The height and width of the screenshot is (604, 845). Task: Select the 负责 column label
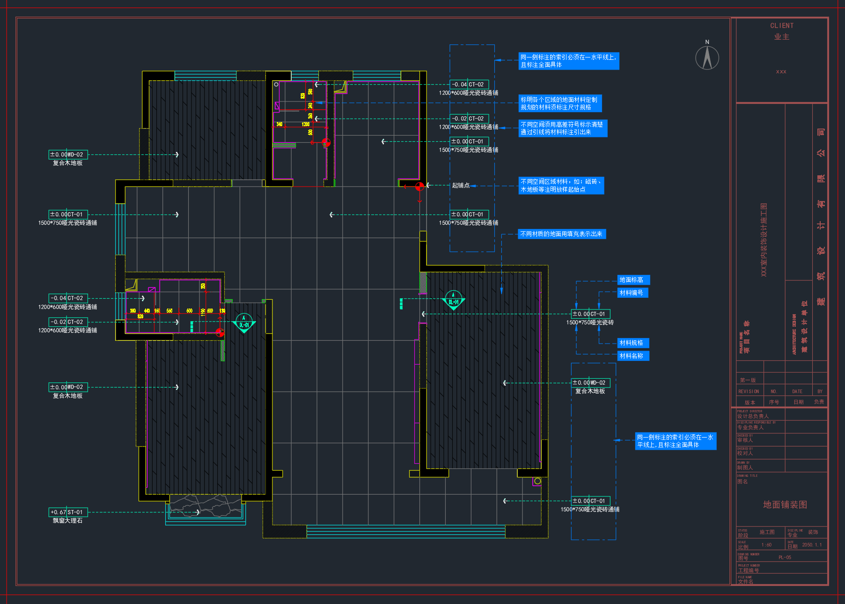click(819, 402)
